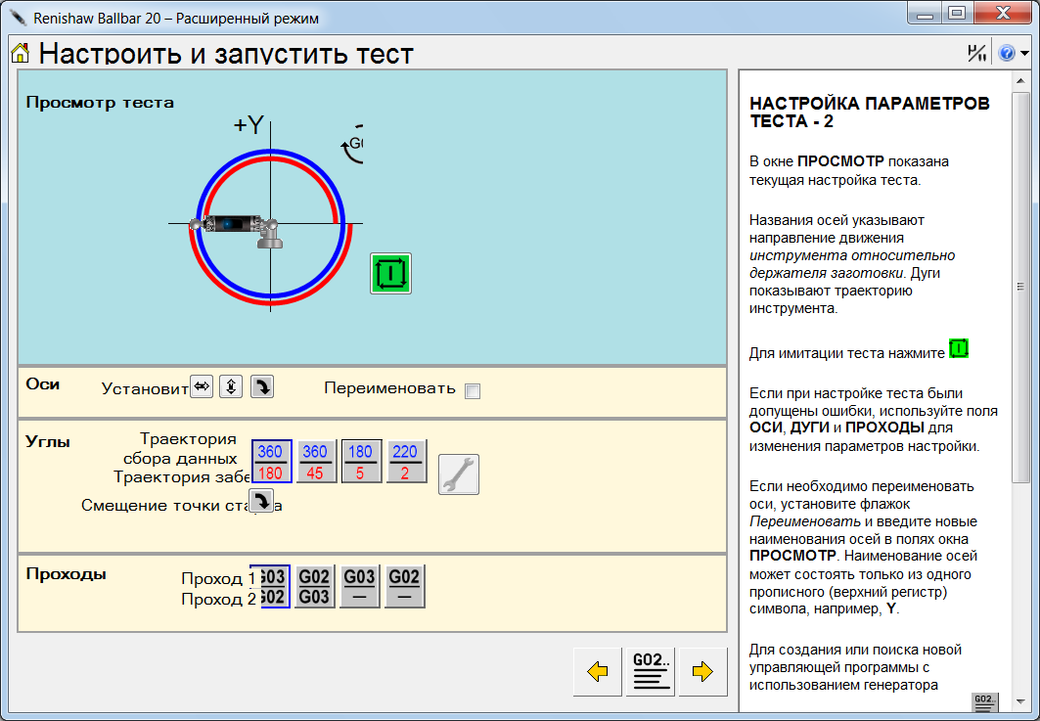The height and width of the screenshot is (721, 1040).
Task: Open custom angles wrench button
Action: (459, 474)
